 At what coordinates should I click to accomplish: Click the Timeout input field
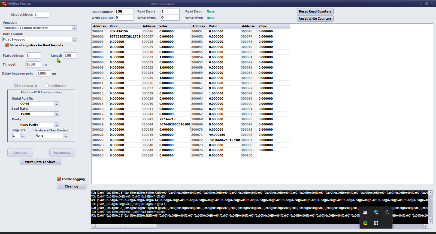33,64
